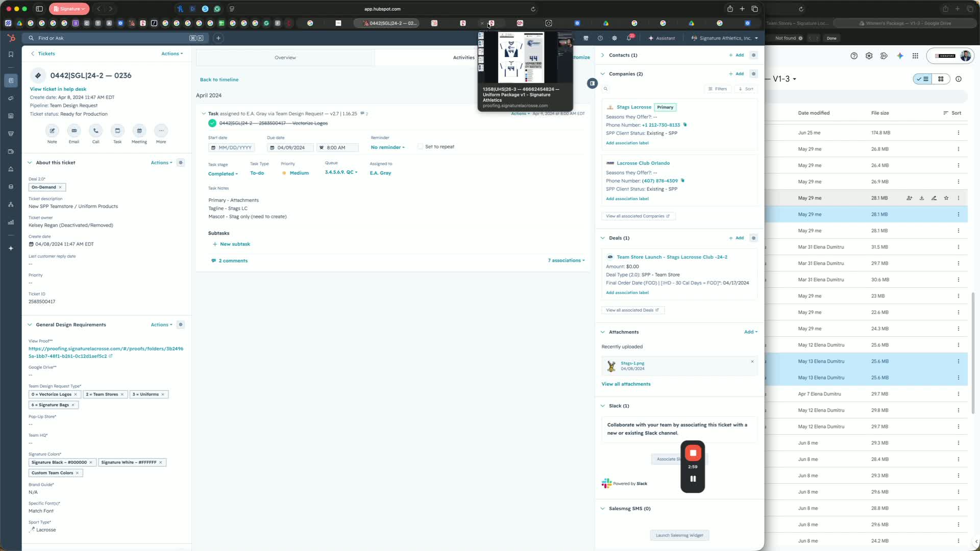
Task: Expand the Contacts (1) section
Action: pos(603,55)
